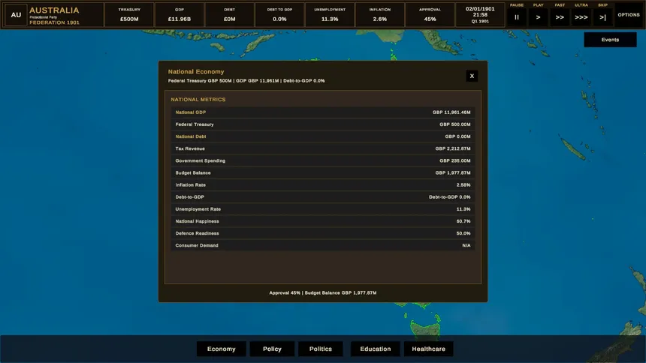This screenshot has height=363, width=646.
Task: Close the National Economy window
Action: (472, 76)
